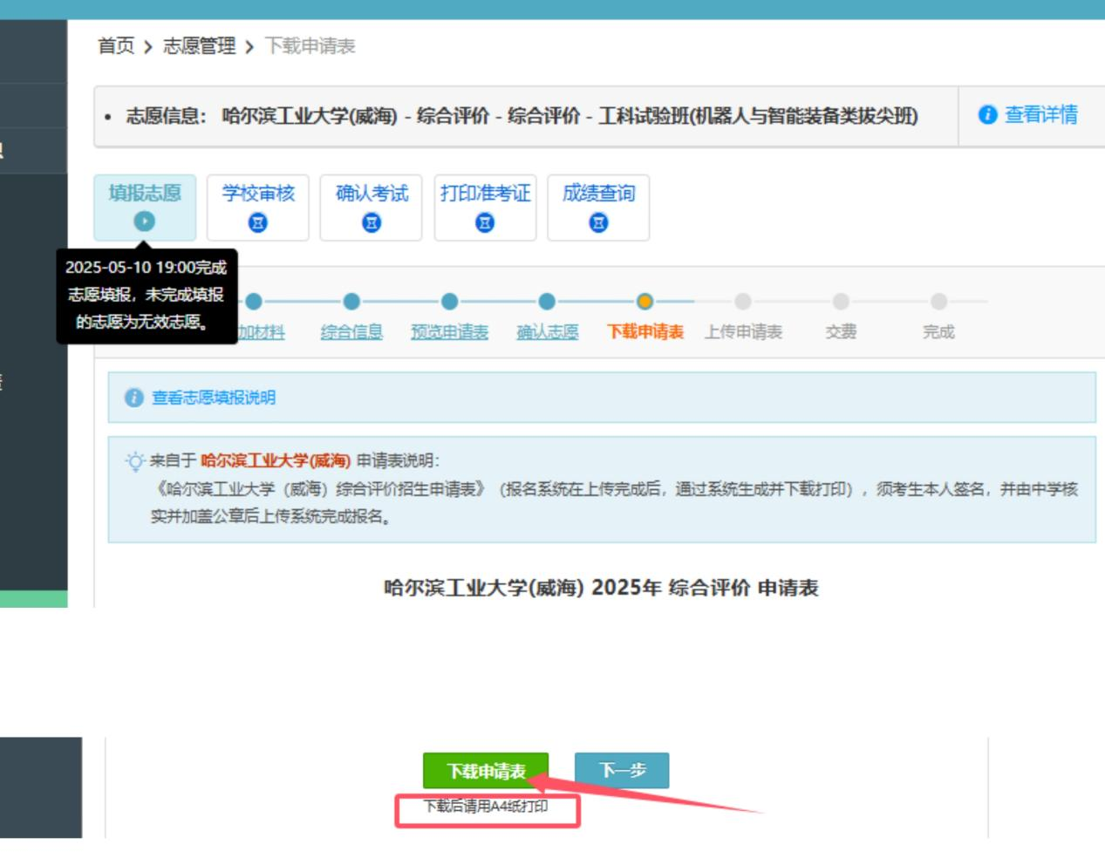Select the 预览申请表 progress step

click(x=449, y=332)
